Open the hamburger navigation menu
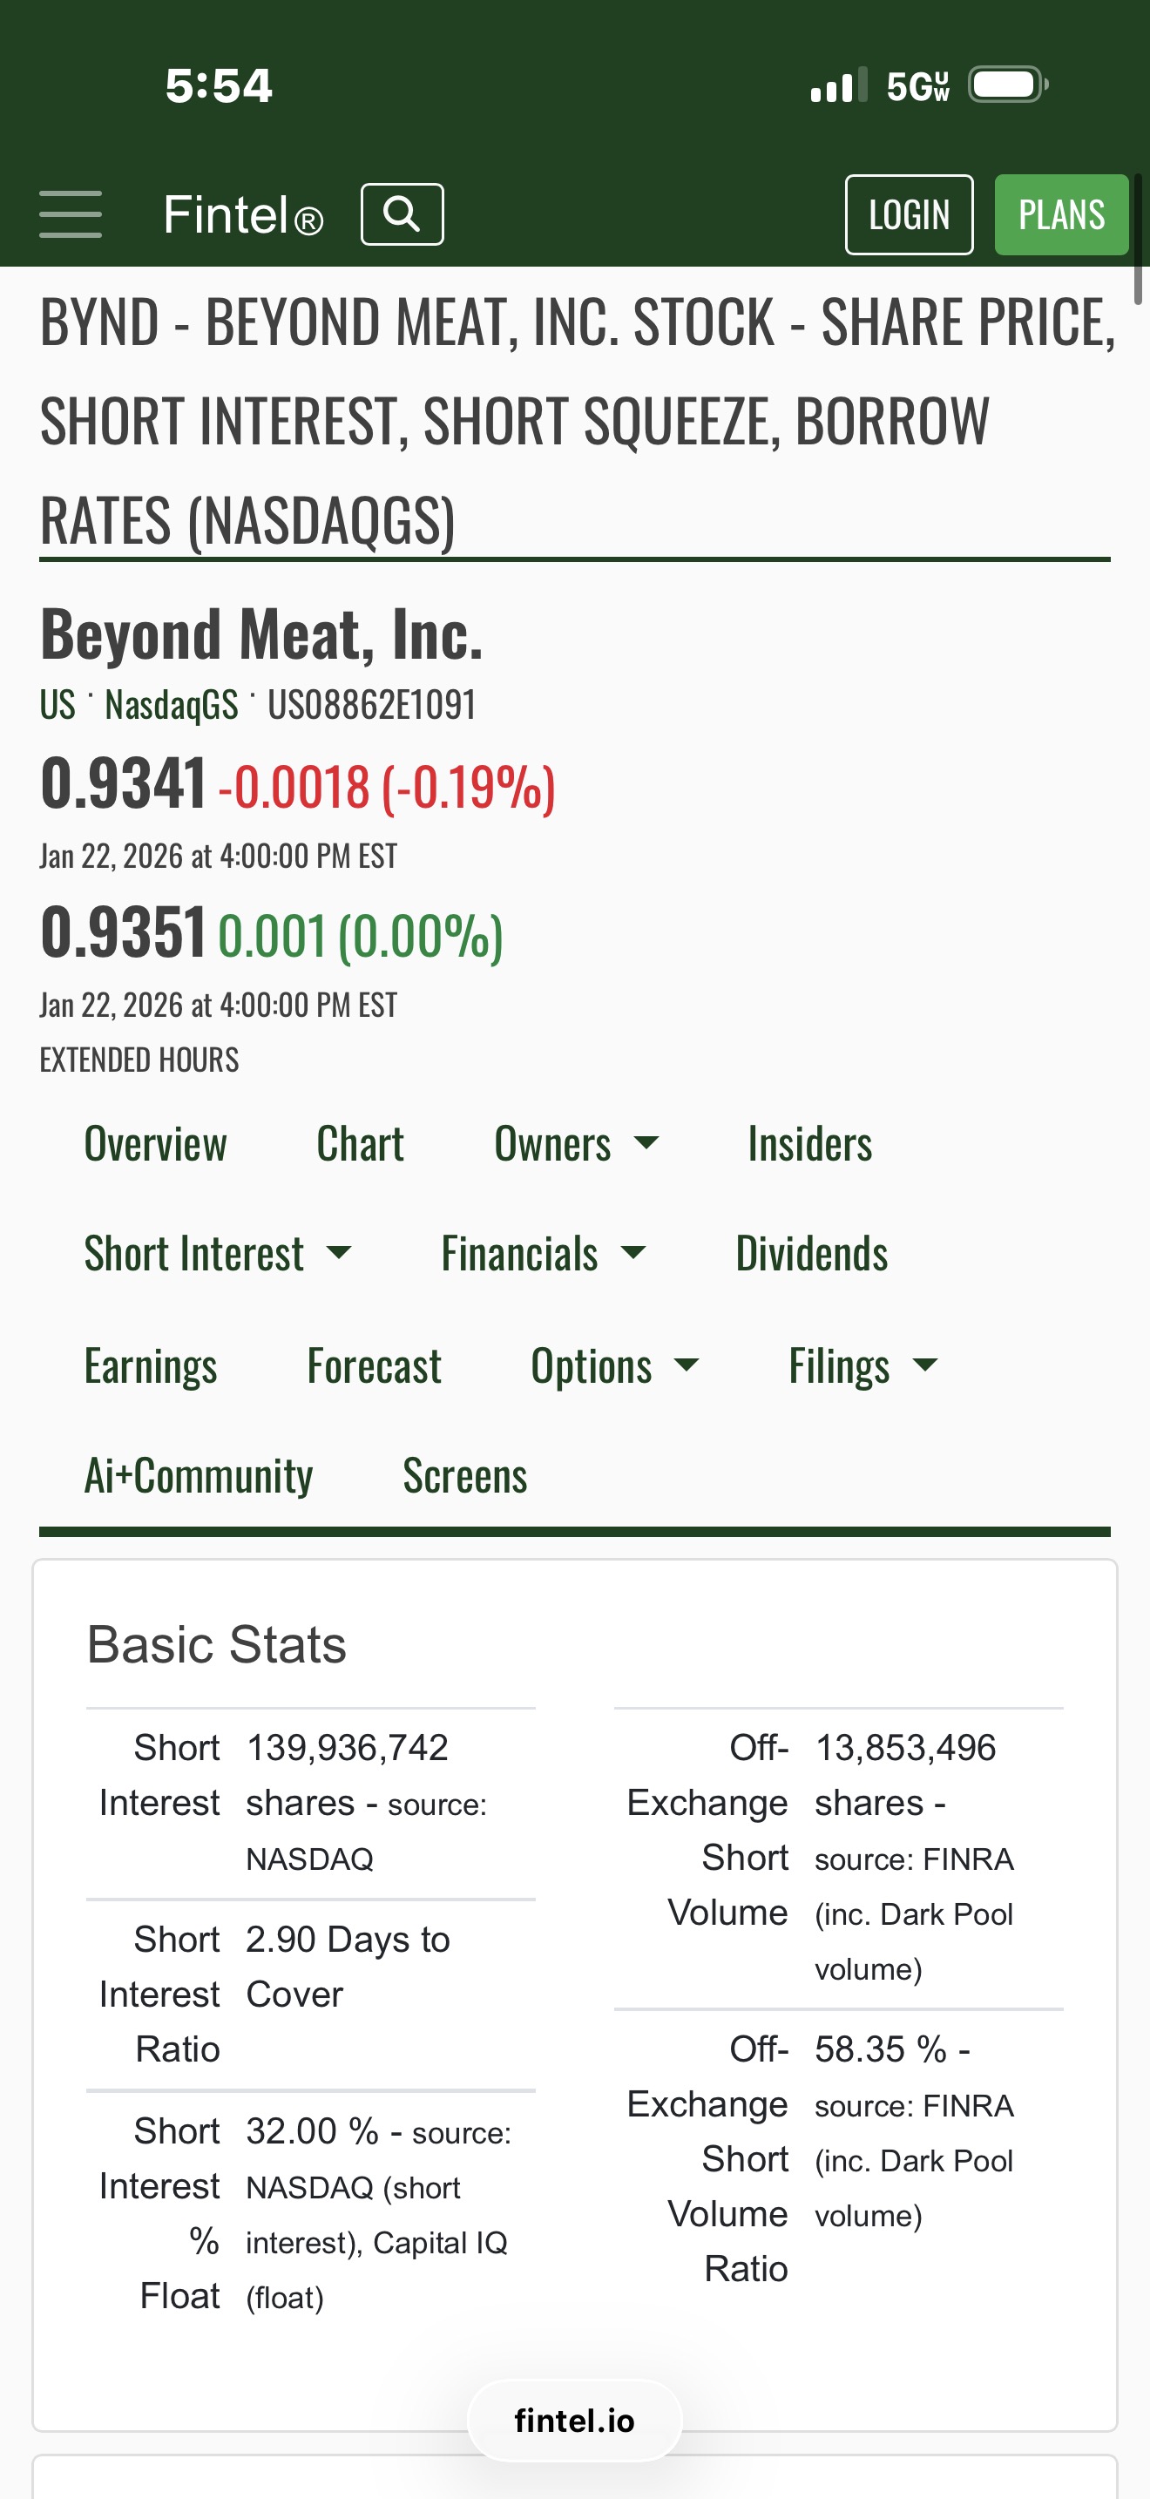1150x2499 pixels. (x=70, y=214)
